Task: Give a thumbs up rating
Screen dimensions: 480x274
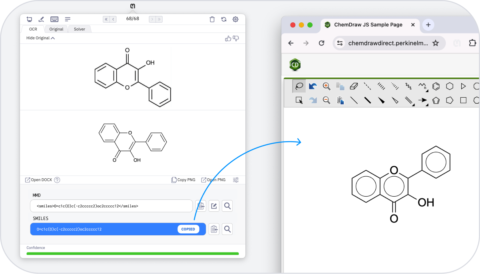Action: (x=228, y=38)
